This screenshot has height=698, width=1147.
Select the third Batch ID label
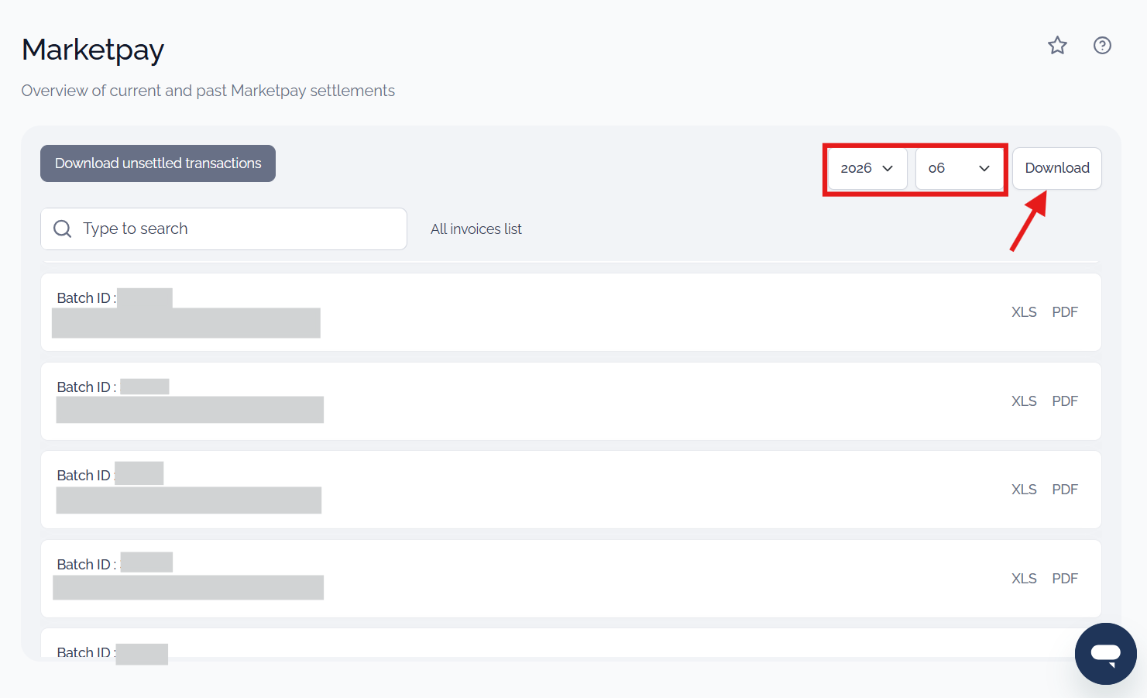(86, 476)
